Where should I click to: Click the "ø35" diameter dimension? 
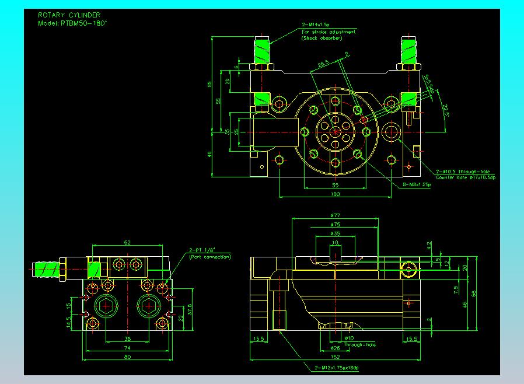click(x=335, y=233)
